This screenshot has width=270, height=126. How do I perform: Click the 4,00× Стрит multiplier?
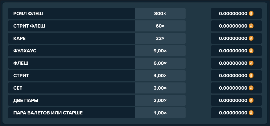160,76
